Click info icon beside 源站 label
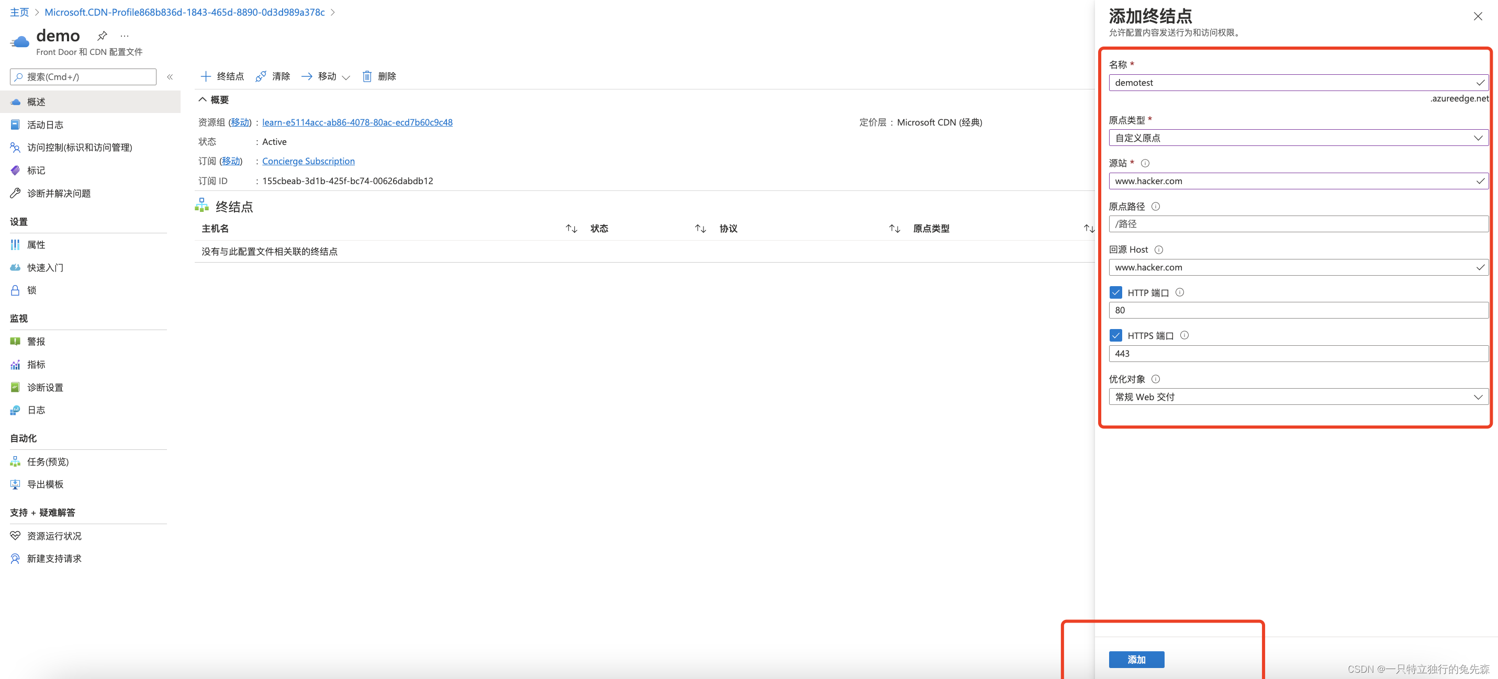1498x679 pixels. click(x=1145, y=163)
